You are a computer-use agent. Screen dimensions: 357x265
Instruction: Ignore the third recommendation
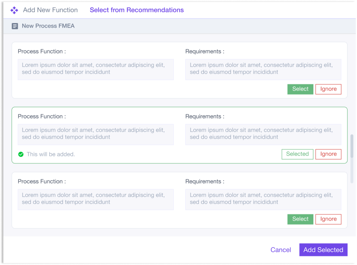click(328, 219)
